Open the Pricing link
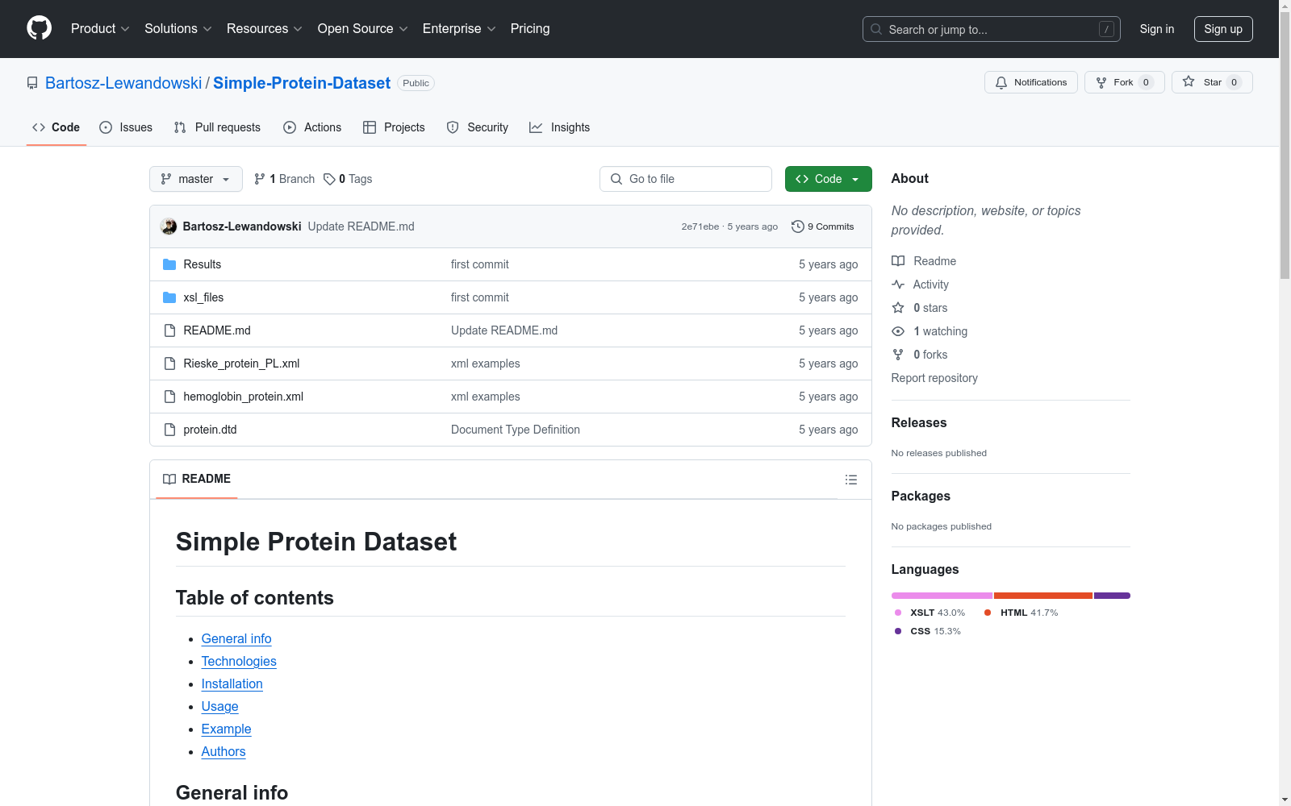This screenshot has width=1291, height=806. 530,28
